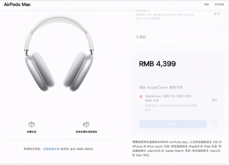Select the no-engraving option box
The image size is (229, 165).
pyautogui.click(x=178, y=37)
